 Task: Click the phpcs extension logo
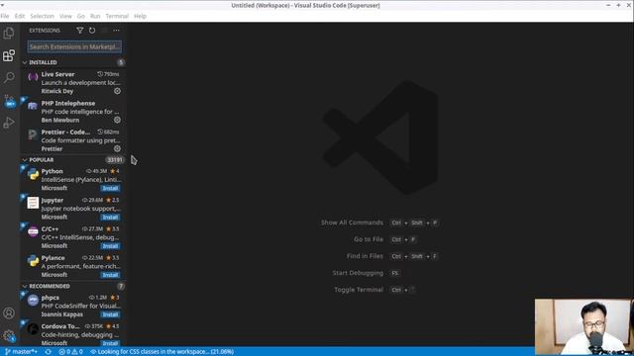click(x=33, y=300)
